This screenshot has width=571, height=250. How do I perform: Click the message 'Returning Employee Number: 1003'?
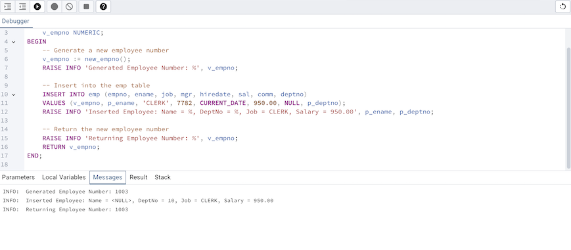(x=77, y=209)
